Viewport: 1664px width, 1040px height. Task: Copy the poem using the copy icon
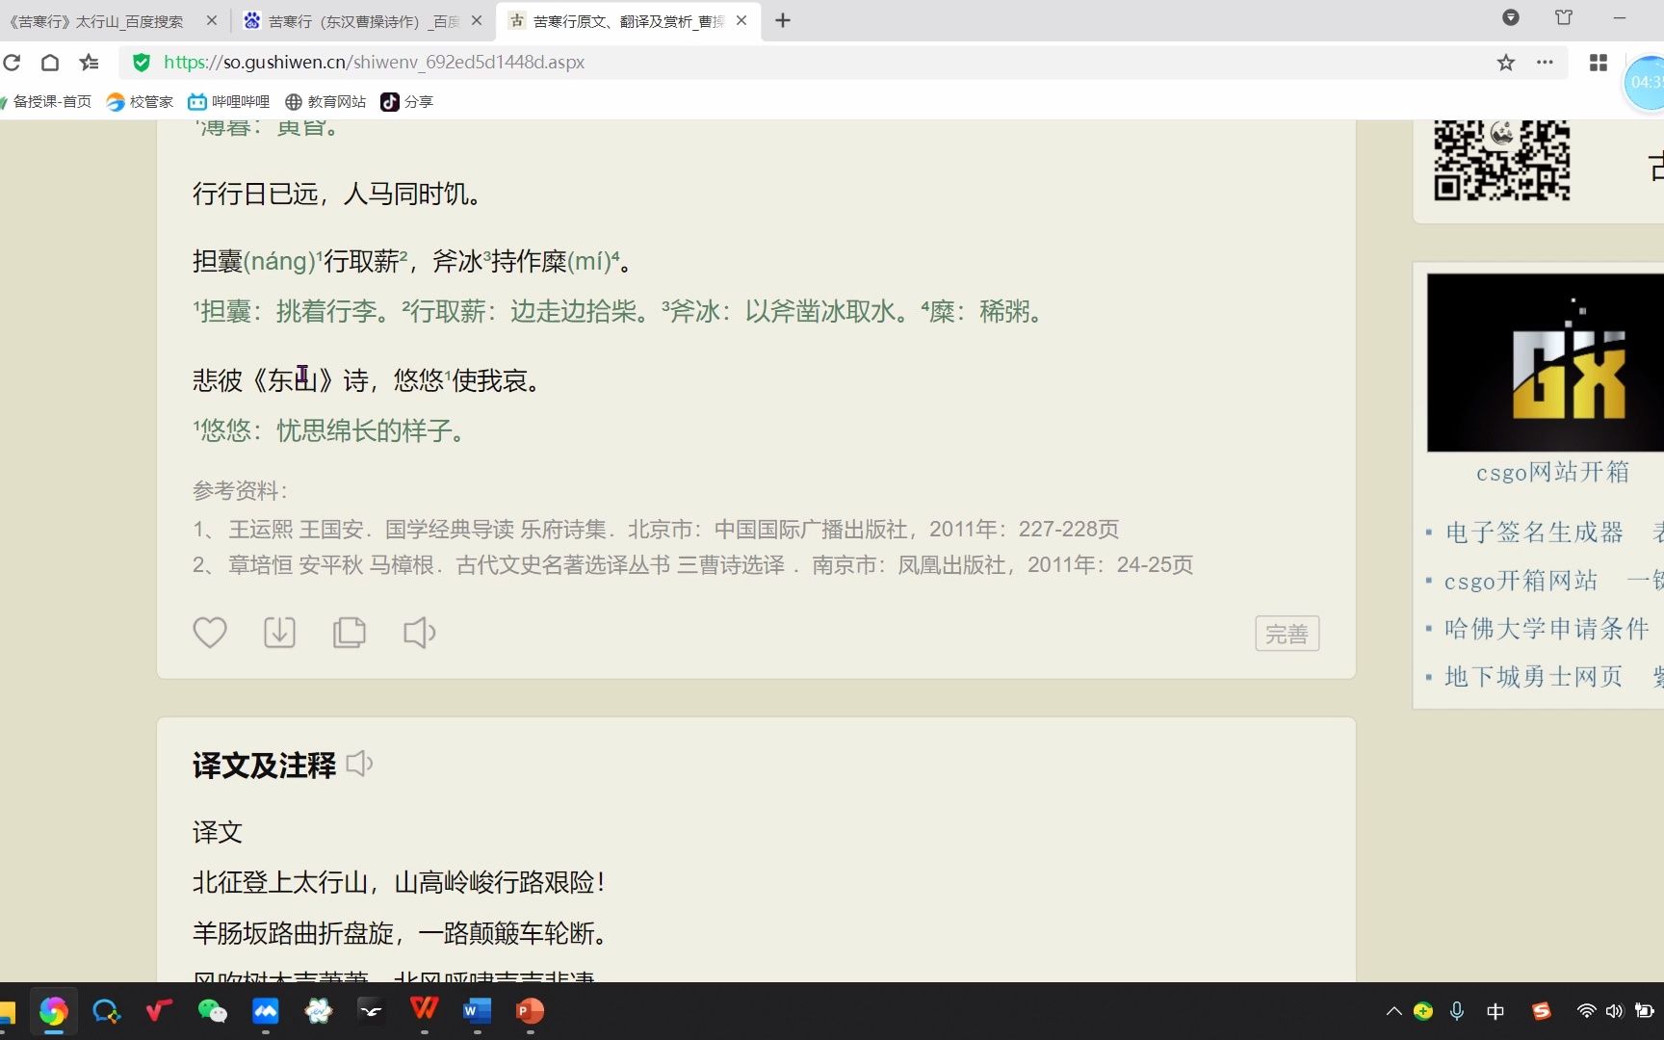(x=349, y=633)
